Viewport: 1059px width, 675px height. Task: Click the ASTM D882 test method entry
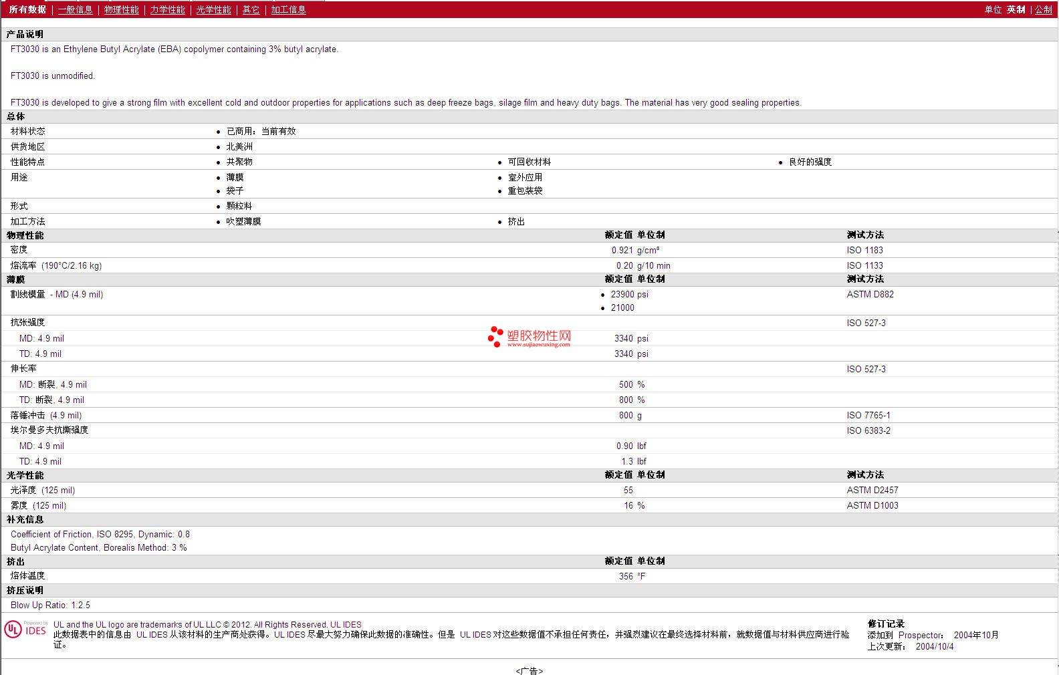click(870, 294)
